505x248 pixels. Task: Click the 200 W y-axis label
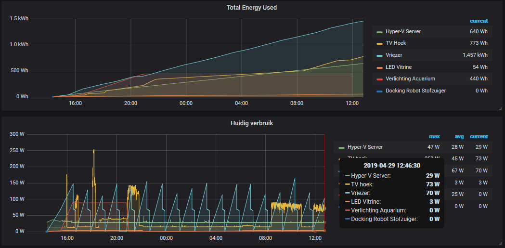[17, 167]
